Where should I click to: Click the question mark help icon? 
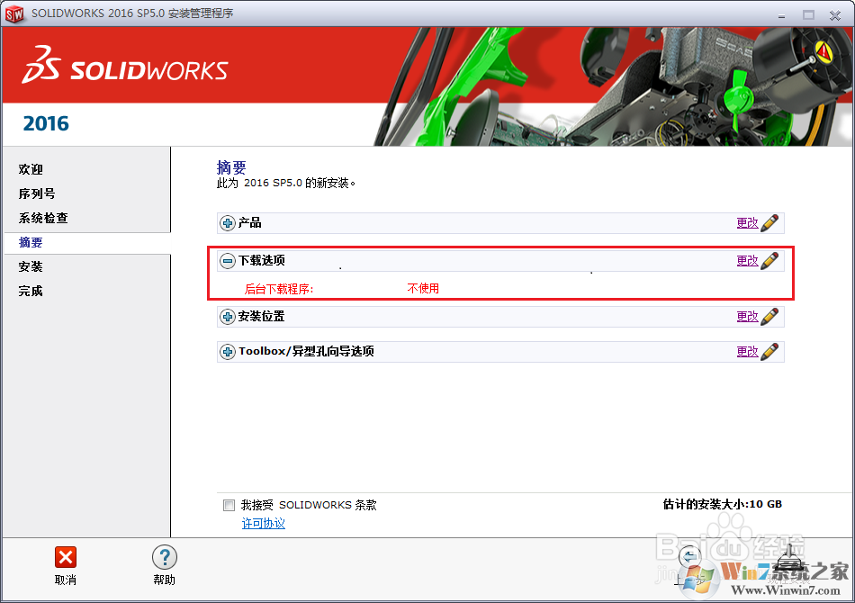(x=164, y=558)
